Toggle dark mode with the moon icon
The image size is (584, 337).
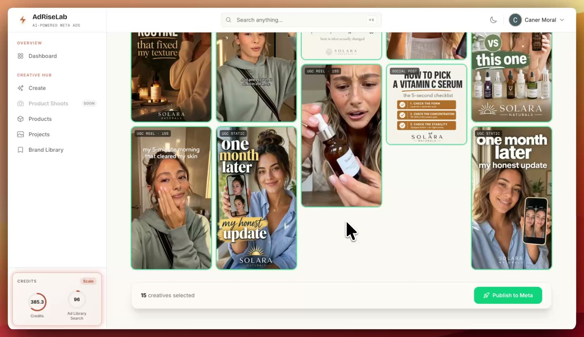pos(494,20)
